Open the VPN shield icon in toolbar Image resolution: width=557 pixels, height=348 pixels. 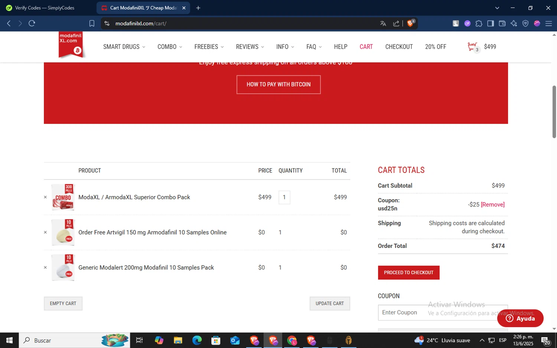point(525,23)
